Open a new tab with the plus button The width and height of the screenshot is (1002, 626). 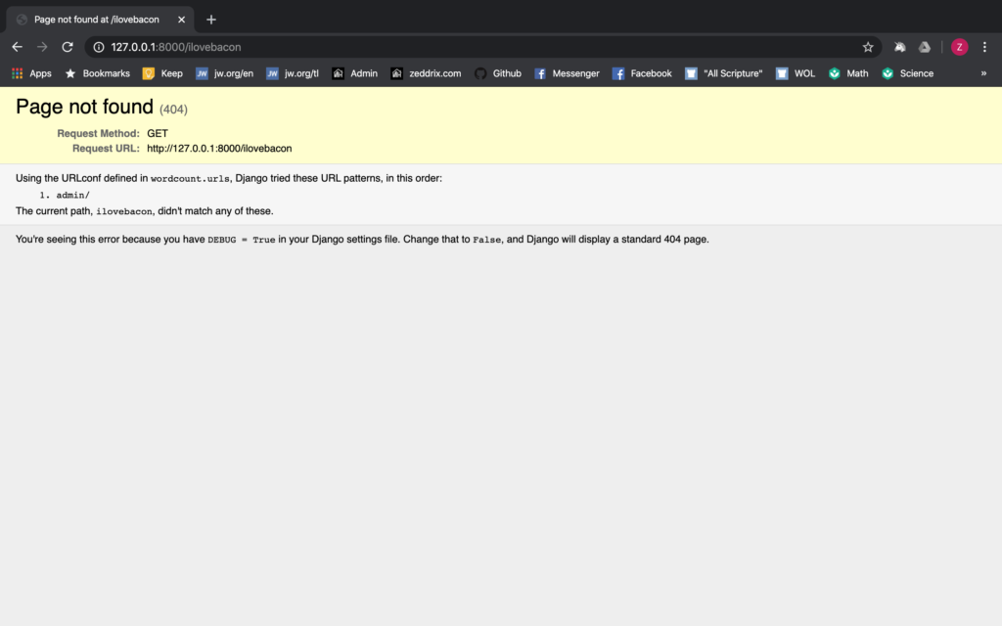click(x=211, y=20)
